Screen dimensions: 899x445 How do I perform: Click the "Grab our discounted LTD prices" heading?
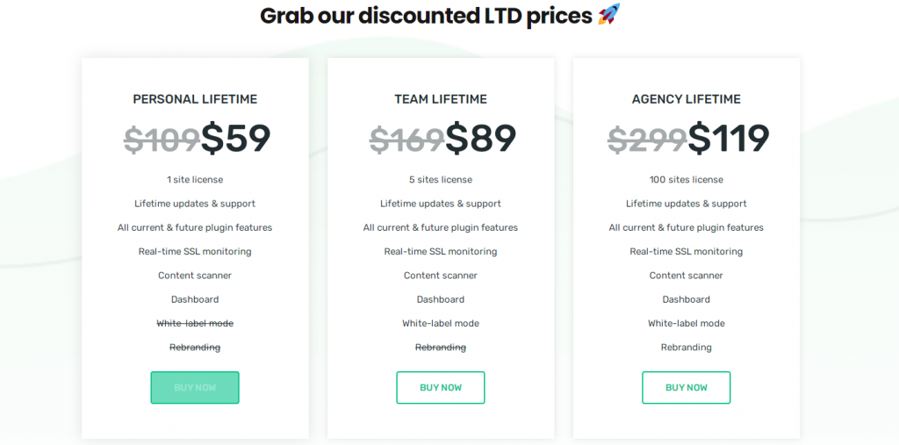pos(426,16)
